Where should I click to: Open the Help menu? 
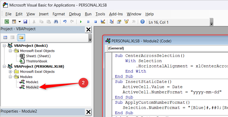click(150, 14)
